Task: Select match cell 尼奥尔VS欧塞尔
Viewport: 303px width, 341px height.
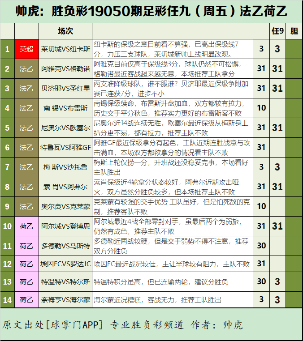Action: (x=65, y=128)
